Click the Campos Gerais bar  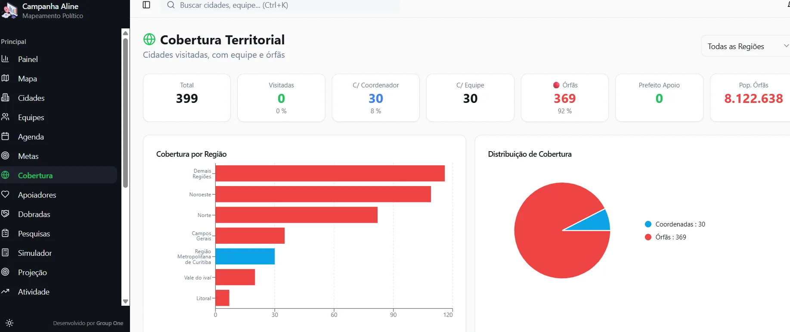(x=250, y=236)
